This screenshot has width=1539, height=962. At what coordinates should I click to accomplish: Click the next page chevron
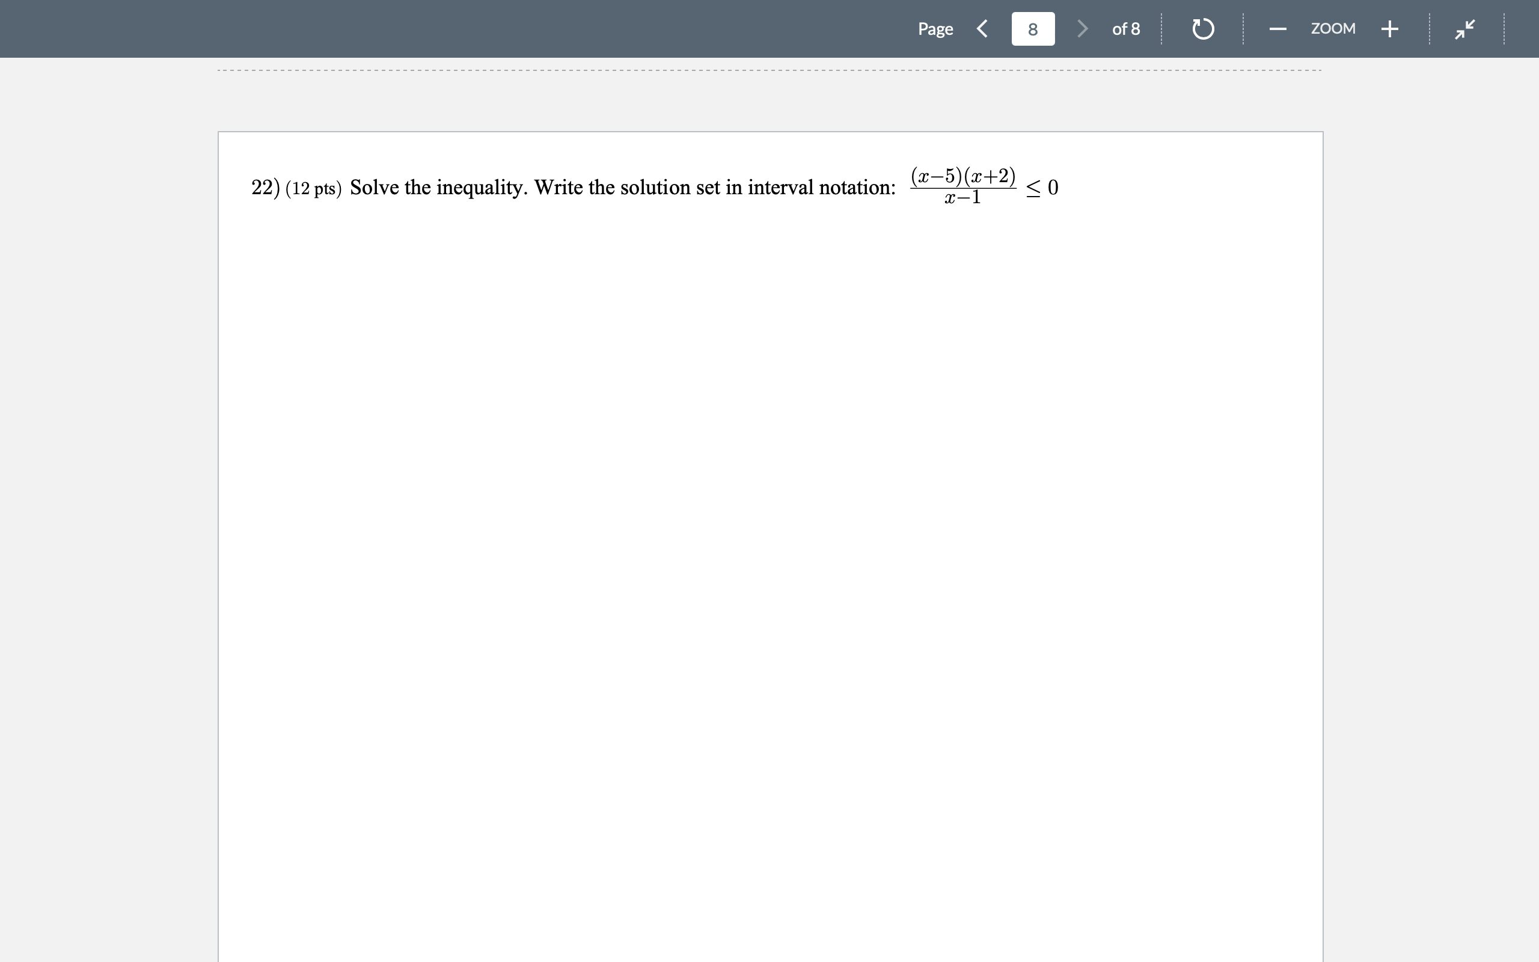[x=1082, y=29]
